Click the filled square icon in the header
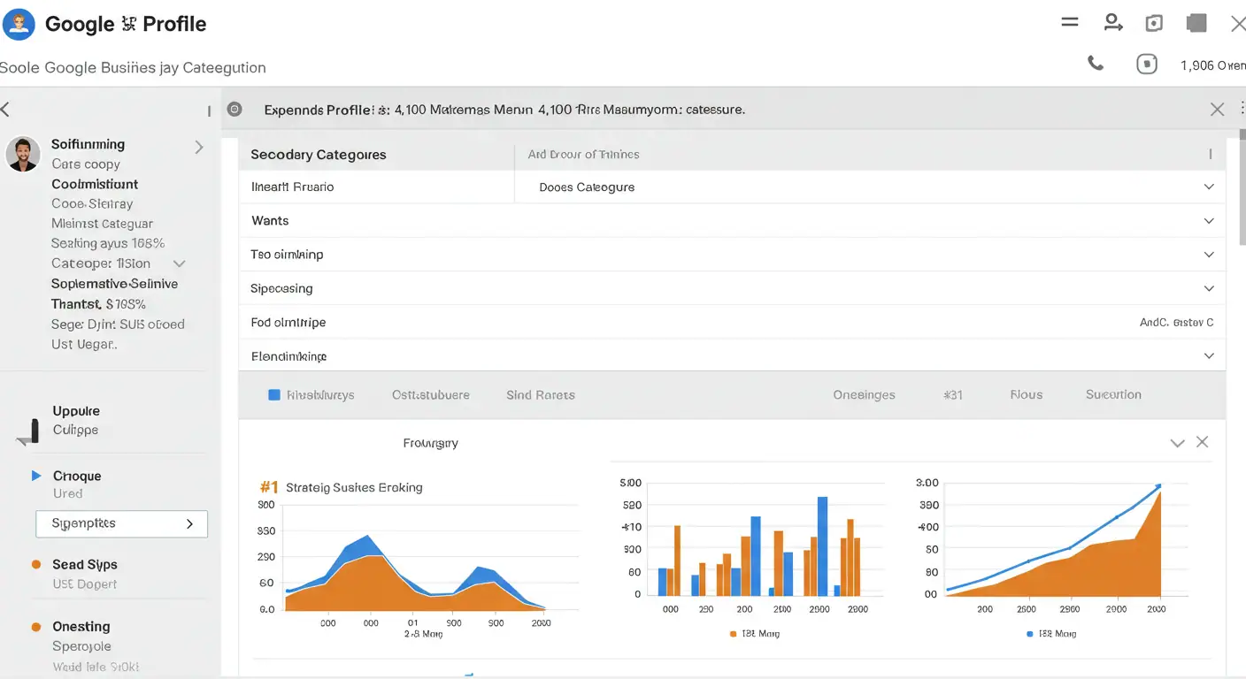 1196,23
